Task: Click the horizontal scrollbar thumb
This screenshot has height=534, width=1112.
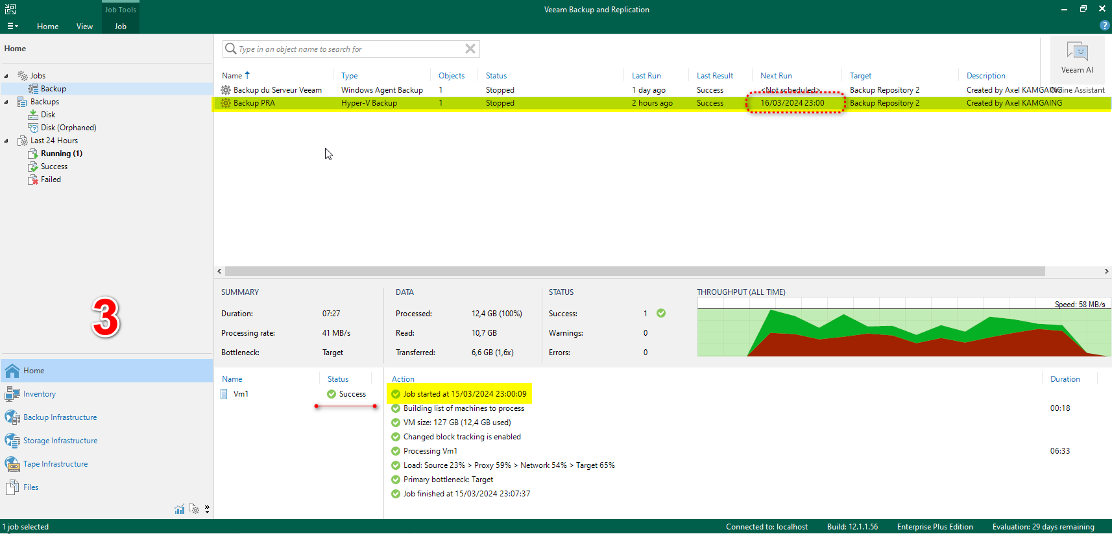Action: (x=635, y=272)
